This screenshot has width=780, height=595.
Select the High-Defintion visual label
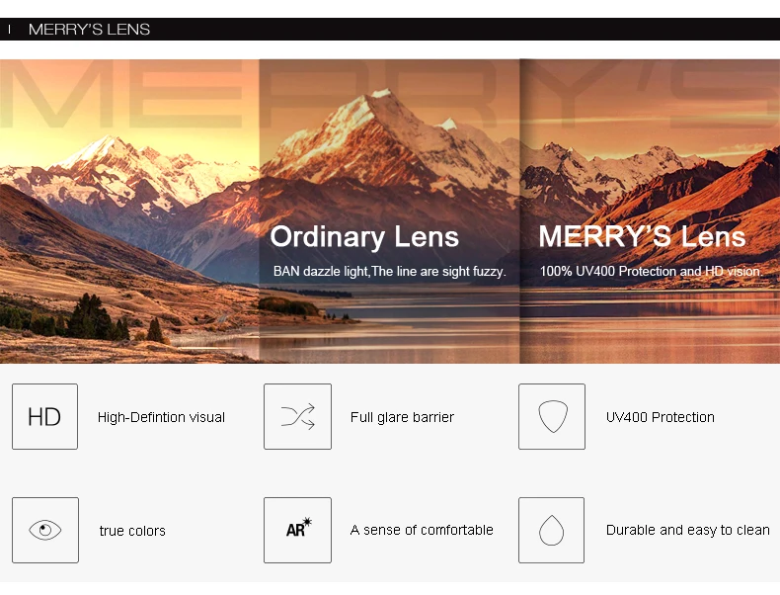point(161,417)
